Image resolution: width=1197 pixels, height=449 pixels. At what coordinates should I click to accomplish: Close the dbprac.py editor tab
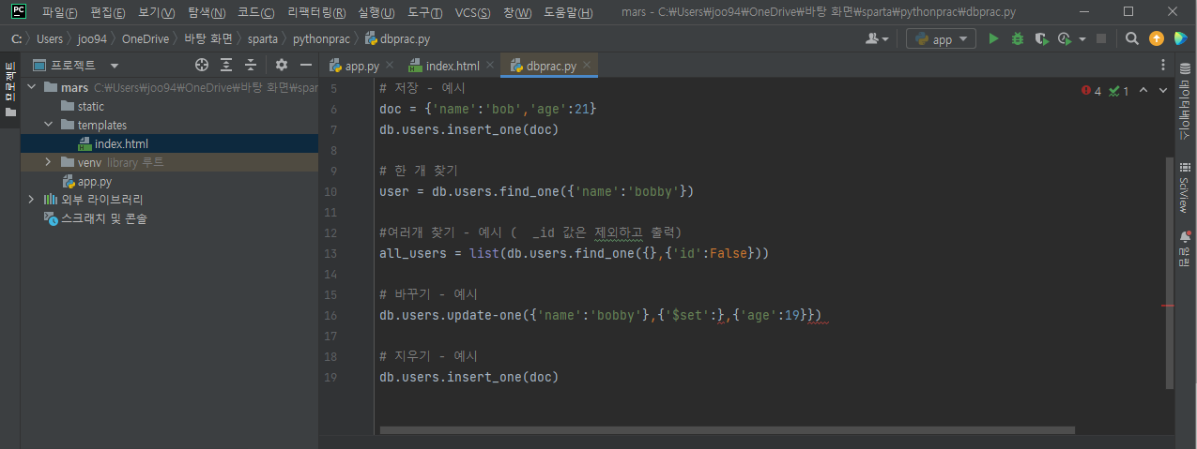pos(587,66)
